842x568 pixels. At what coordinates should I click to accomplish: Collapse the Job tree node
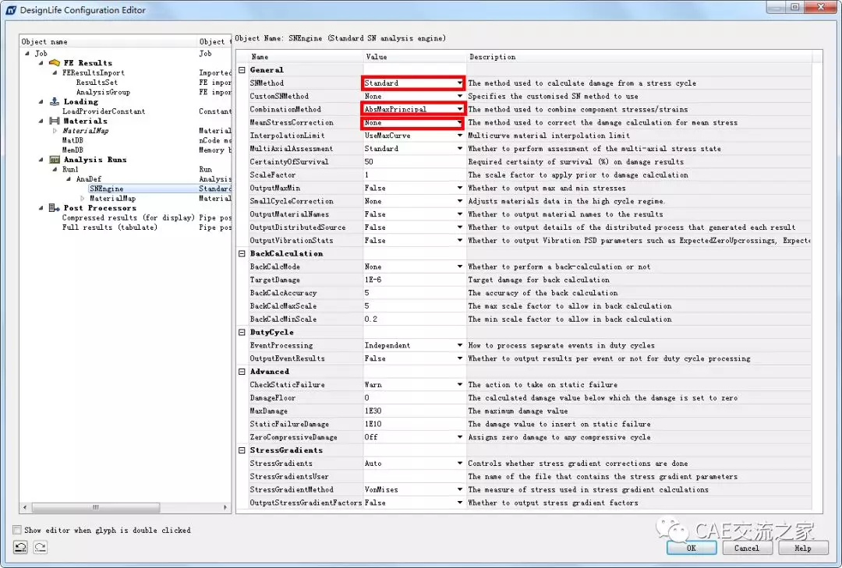[x=27, y=53]
